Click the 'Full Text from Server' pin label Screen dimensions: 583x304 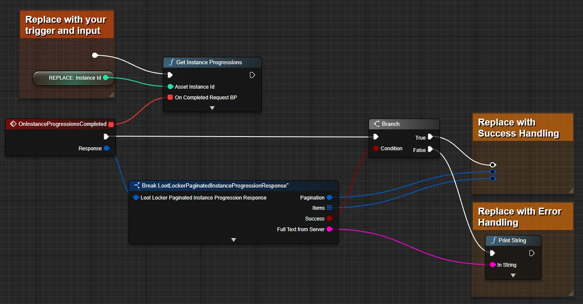click(x=301, y=229)
